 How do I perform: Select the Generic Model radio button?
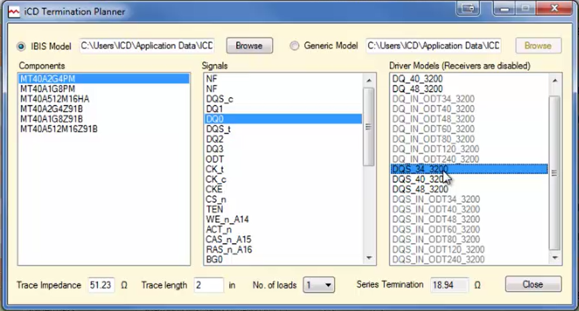tap(295, 46)
